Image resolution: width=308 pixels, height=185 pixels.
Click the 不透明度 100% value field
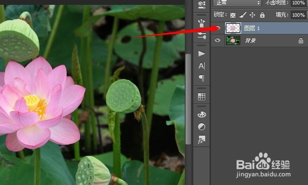click(299, 3)
